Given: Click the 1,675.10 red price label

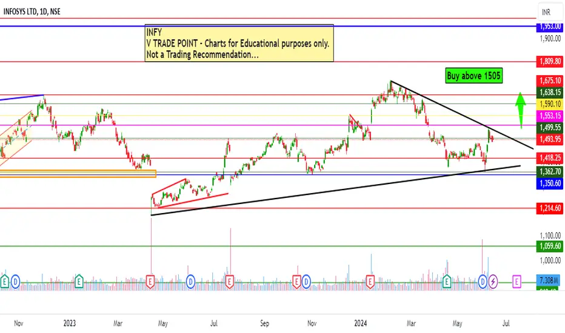Looking at the screenshot, I should pos(550,81).
